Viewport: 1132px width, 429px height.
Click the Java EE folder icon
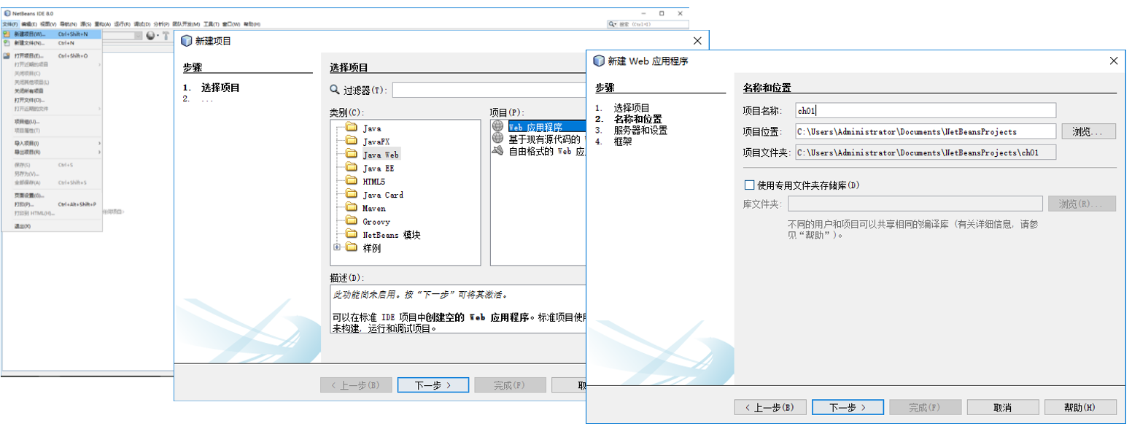[x=351, y=168]
